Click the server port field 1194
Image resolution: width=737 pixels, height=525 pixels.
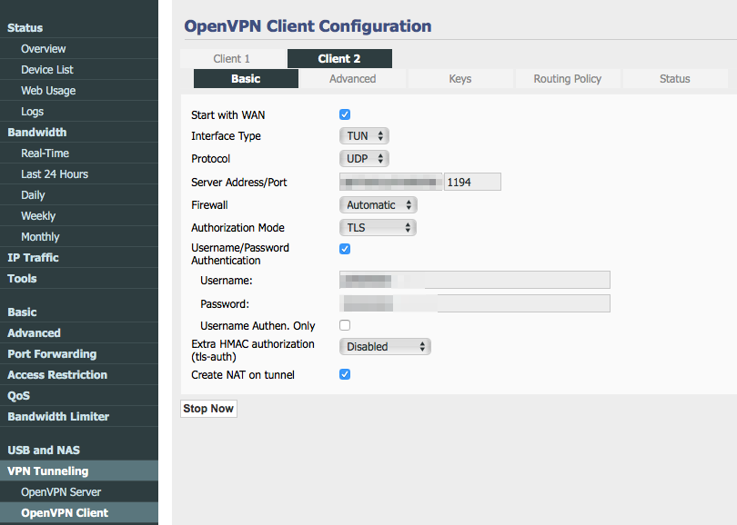tap(472, 182)
